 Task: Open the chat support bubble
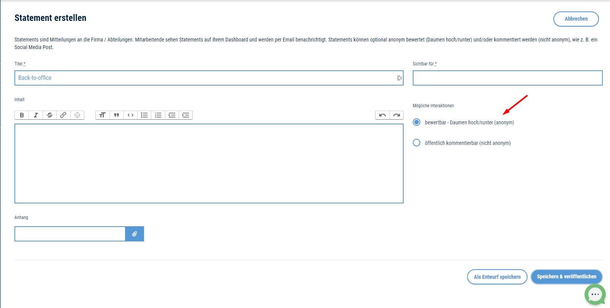point(595,294)
